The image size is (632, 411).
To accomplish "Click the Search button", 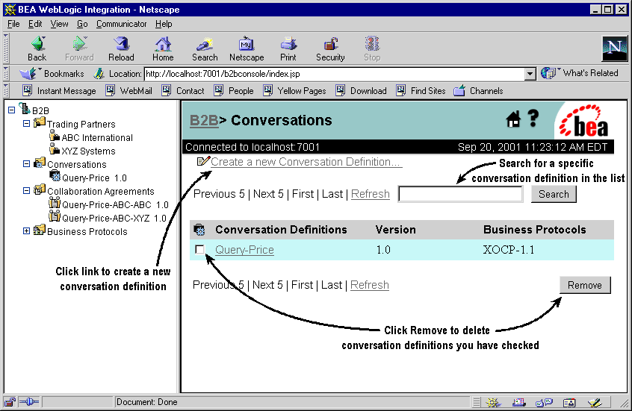I will [x=554, y=194].
